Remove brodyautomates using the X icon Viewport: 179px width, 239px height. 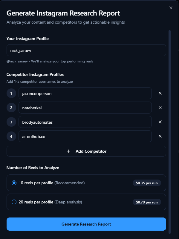(160, 122)
